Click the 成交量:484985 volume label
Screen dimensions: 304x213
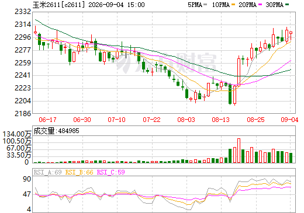point(57,131)
